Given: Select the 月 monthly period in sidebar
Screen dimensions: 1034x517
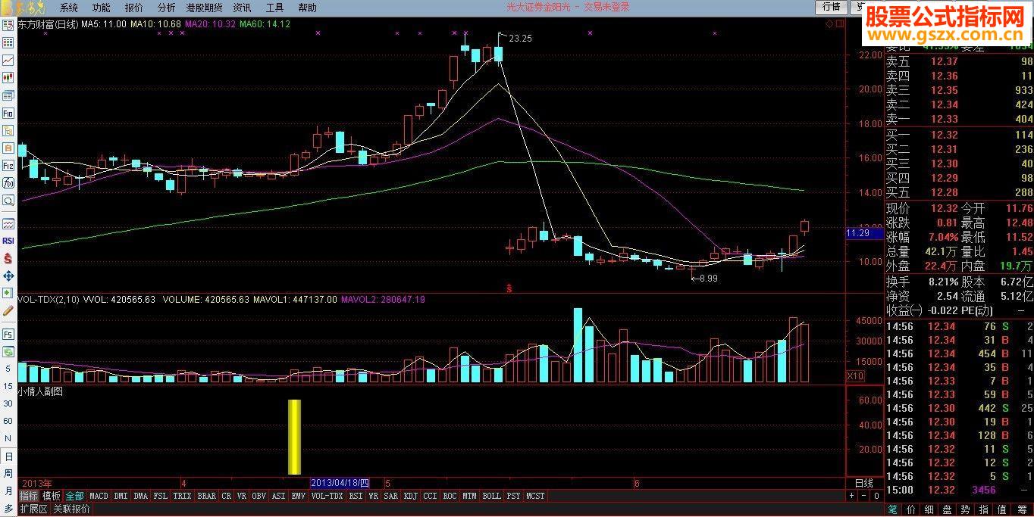Looking at the screenshot, I should [x=8, y=491].
